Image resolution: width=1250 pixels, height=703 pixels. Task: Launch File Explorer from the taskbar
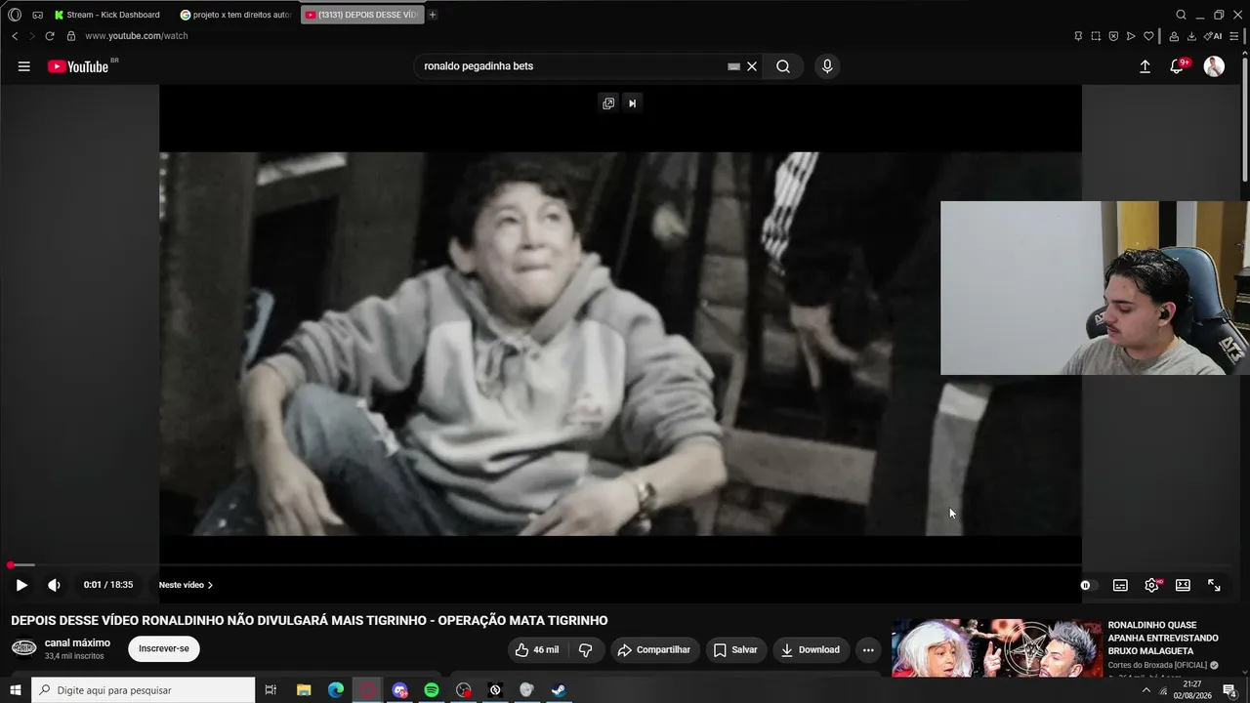[304, 690]
